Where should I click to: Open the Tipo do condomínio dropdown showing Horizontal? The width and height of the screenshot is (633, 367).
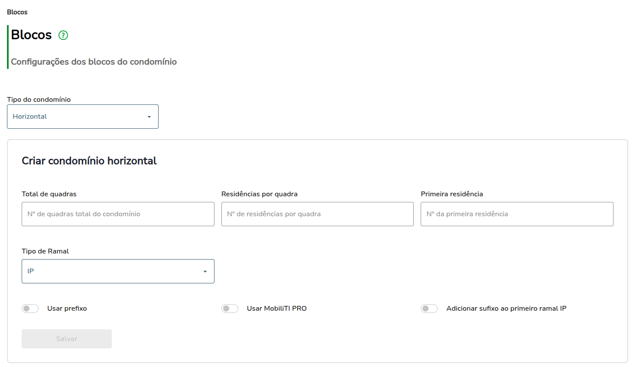click(x=83, y=117)
